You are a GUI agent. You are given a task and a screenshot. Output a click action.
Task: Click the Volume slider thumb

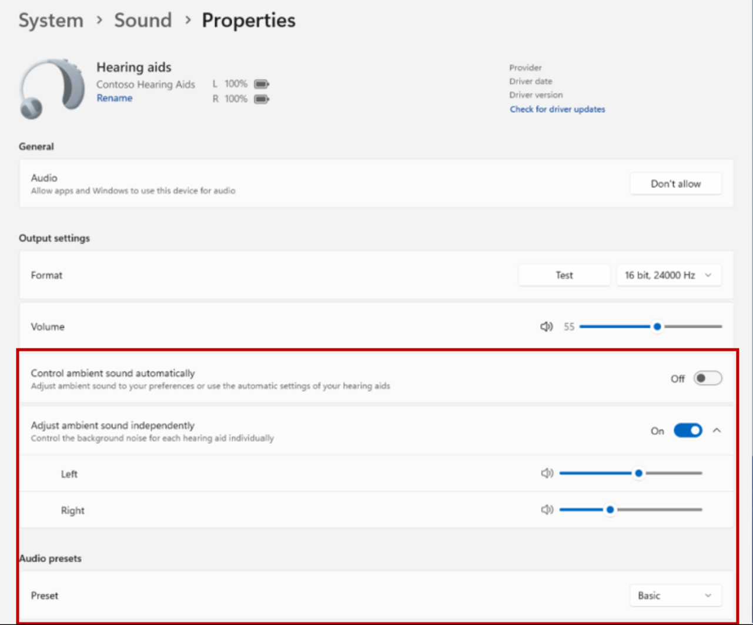pos(657,327)
